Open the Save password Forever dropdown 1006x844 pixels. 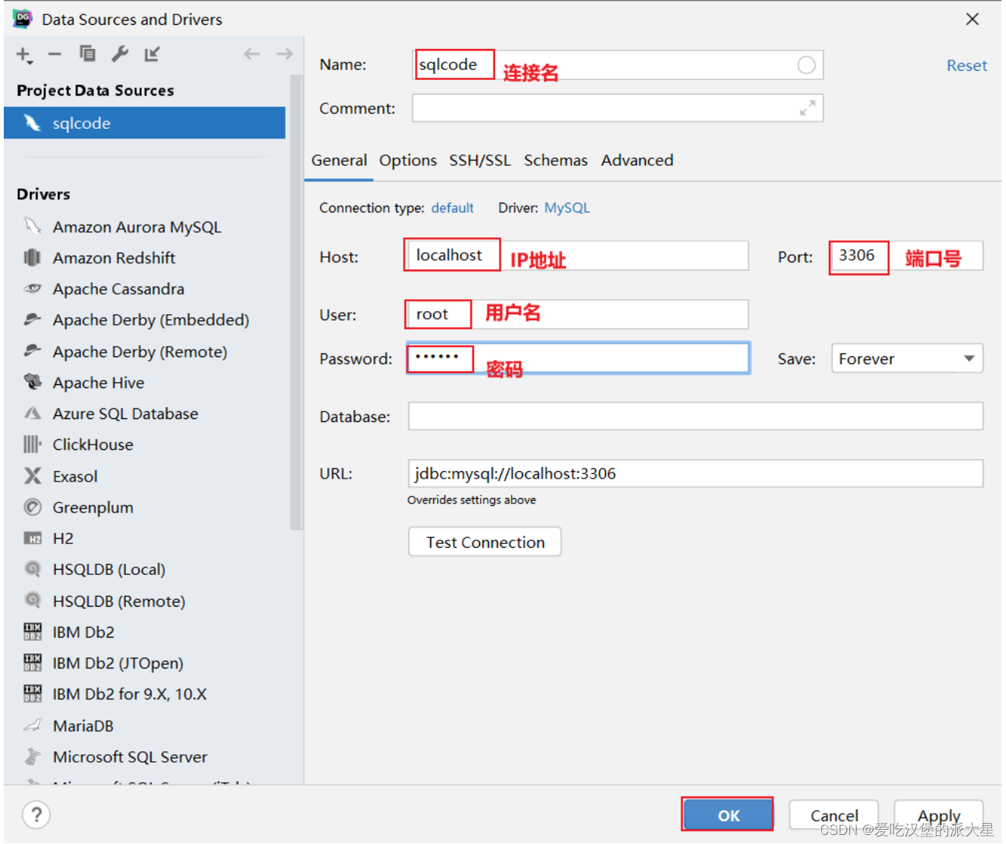coord(907,359)
